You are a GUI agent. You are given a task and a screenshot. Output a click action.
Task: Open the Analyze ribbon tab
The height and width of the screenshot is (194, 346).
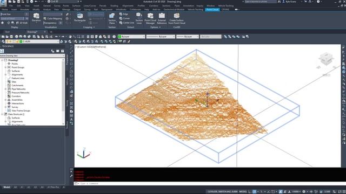click(46, 10)
